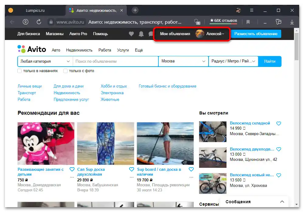
Task: Click the scrollbar down arrow
Action: click(x=296, y=204)
